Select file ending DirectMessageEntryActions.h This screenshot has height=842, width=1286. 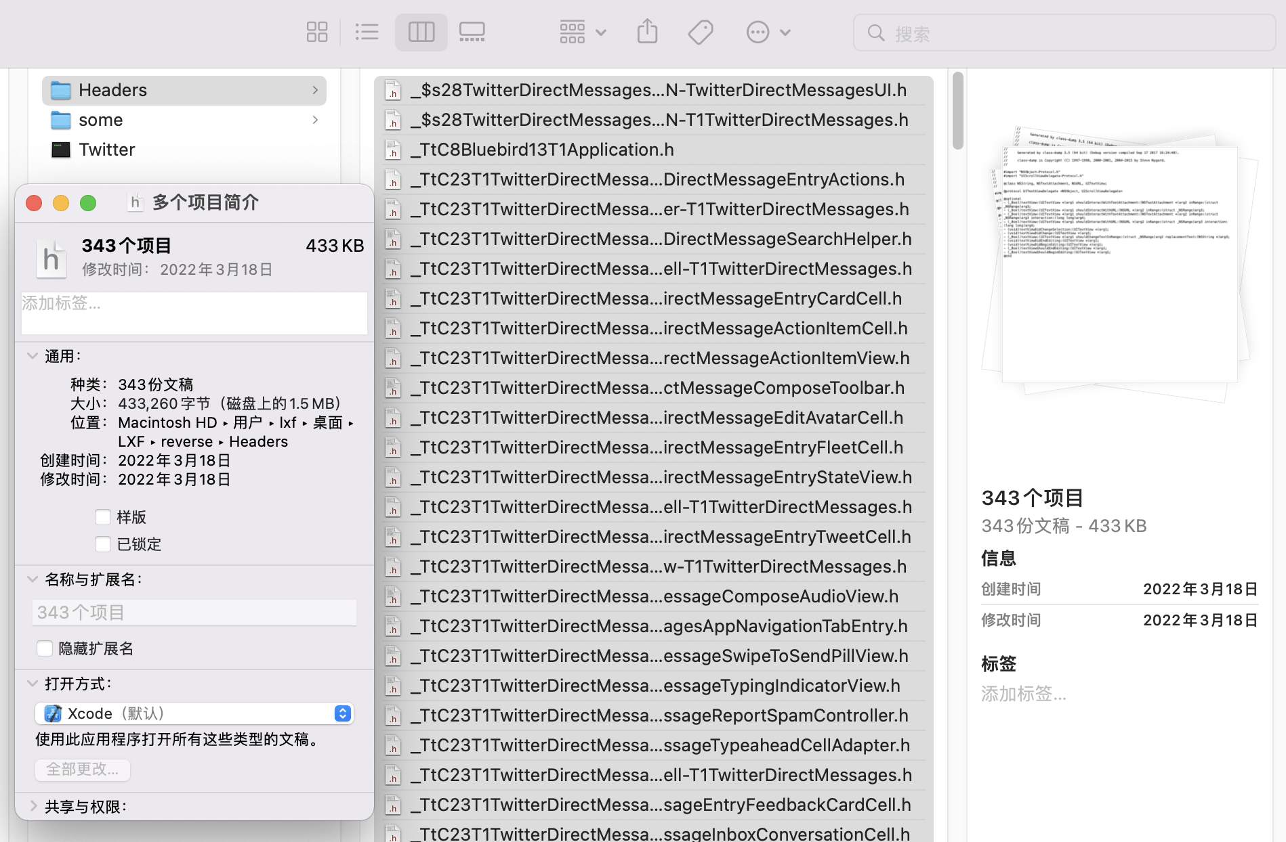tap(654, 179)
